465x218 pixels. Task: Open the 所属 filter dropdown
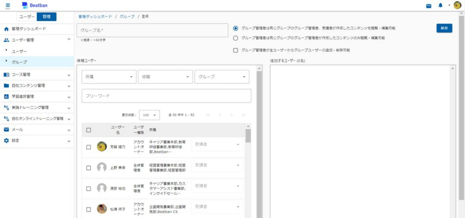tap(109, 77)
